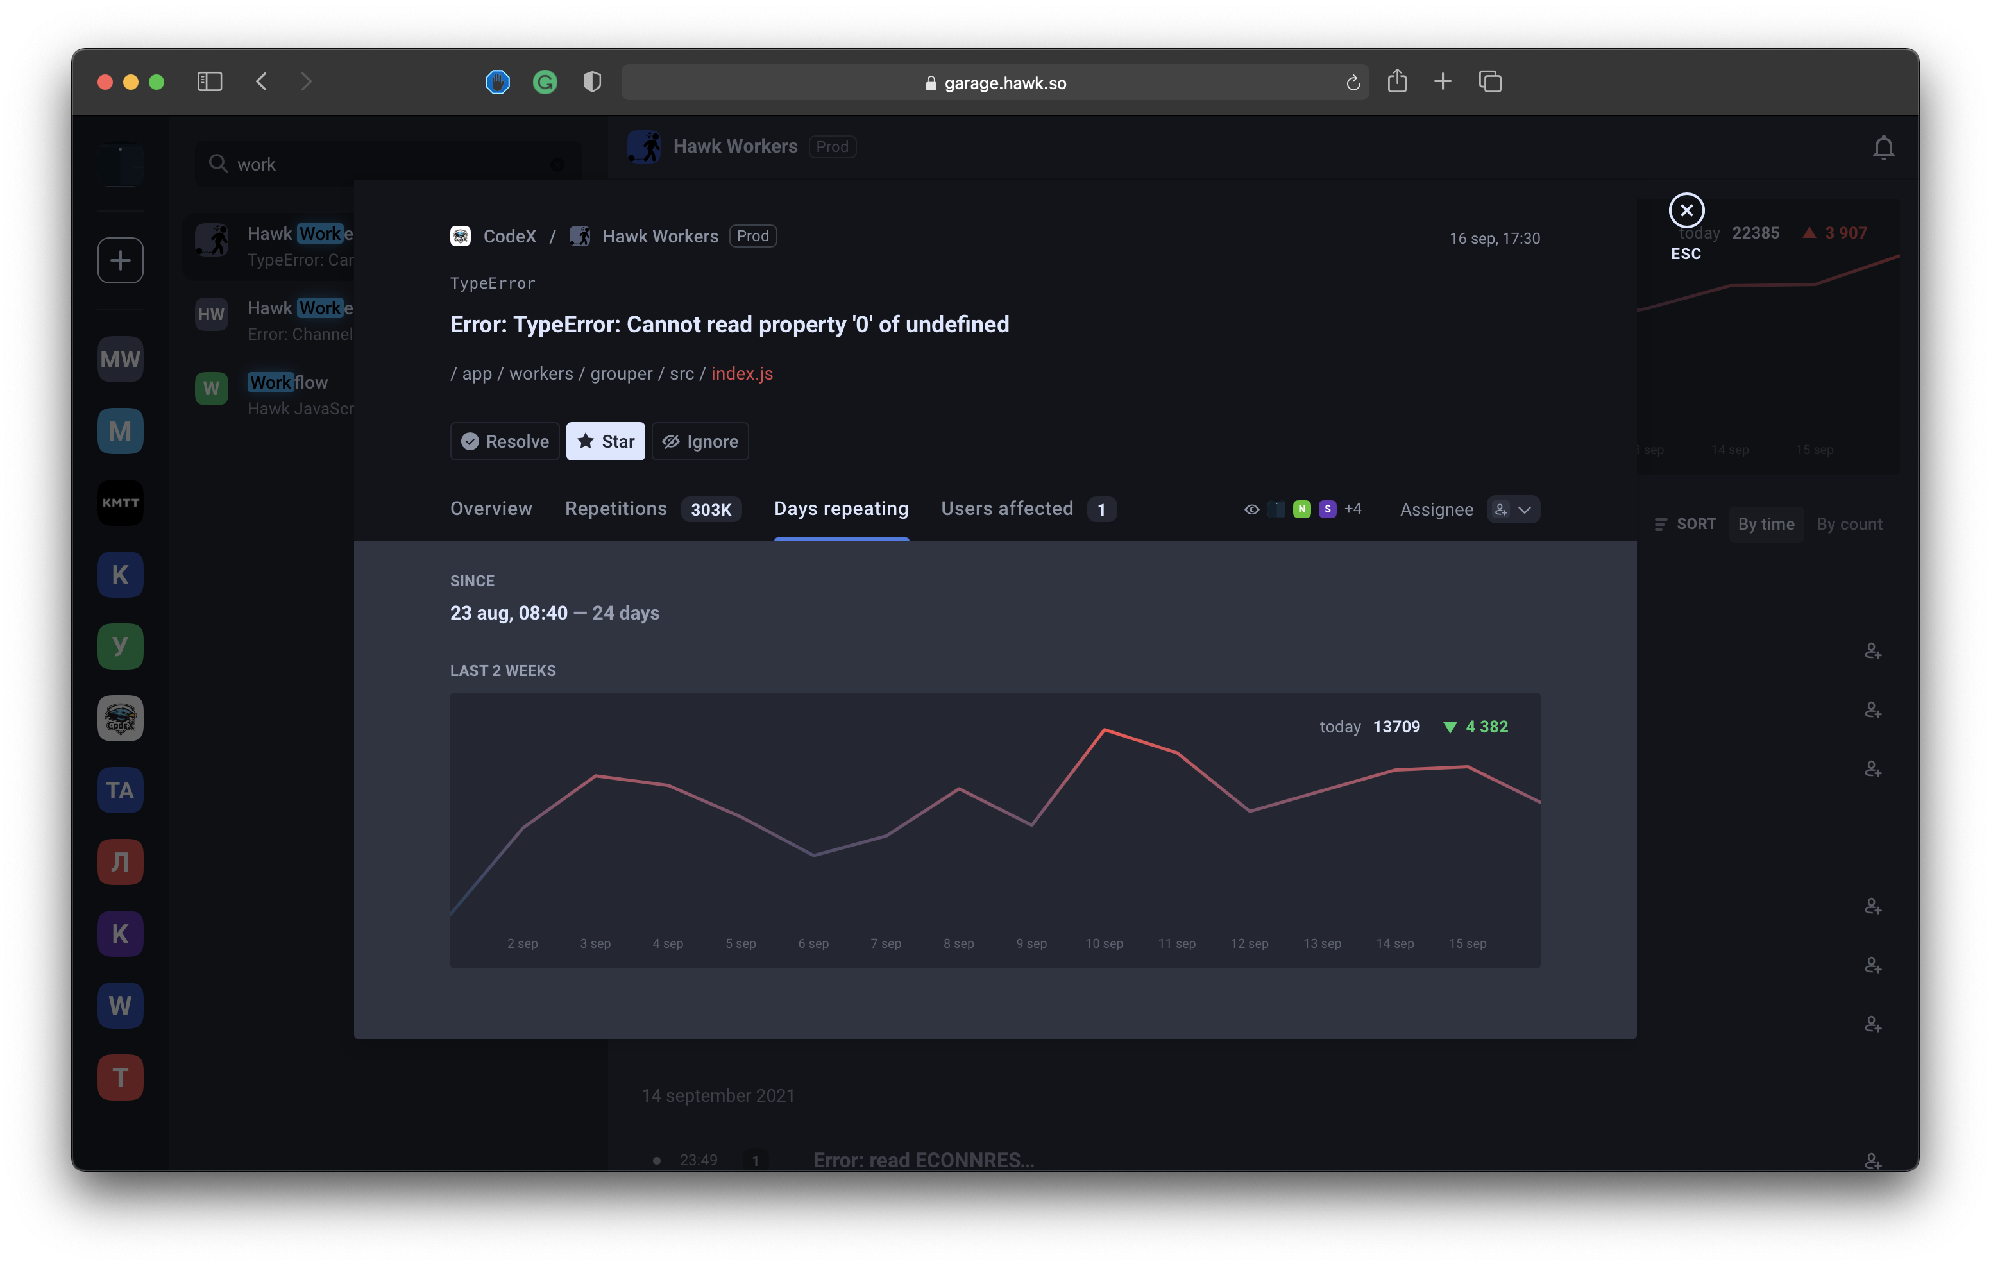Image resolution: width=1991 pixels, height=1266 pixels.
Task: Click the Prod badge in popup header
Action: [752, 235]
